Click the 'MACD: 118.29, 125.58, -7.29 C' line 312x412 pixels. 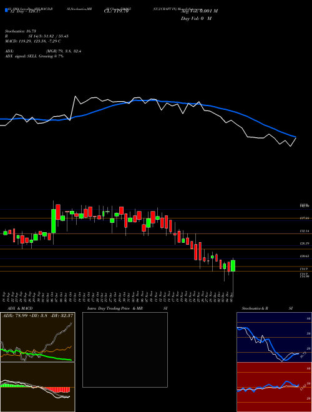click(33, 41)
